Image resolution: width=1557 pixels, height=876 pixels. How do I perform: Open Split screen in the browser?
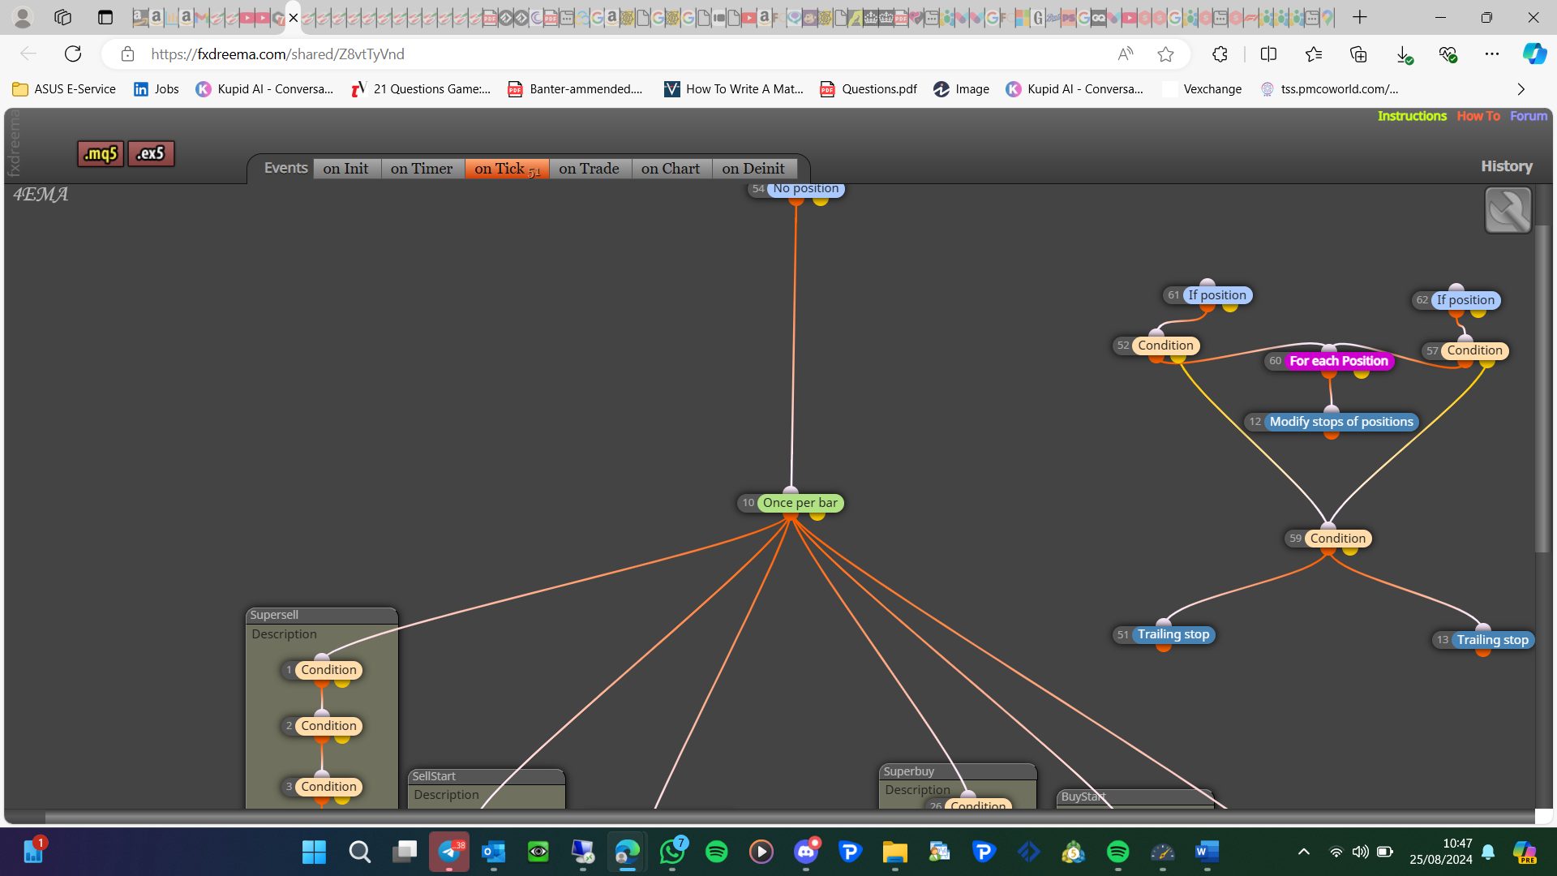point(1269,54)
